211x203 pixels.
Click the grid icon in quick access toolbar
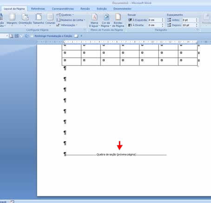click(x=17, y=36)
